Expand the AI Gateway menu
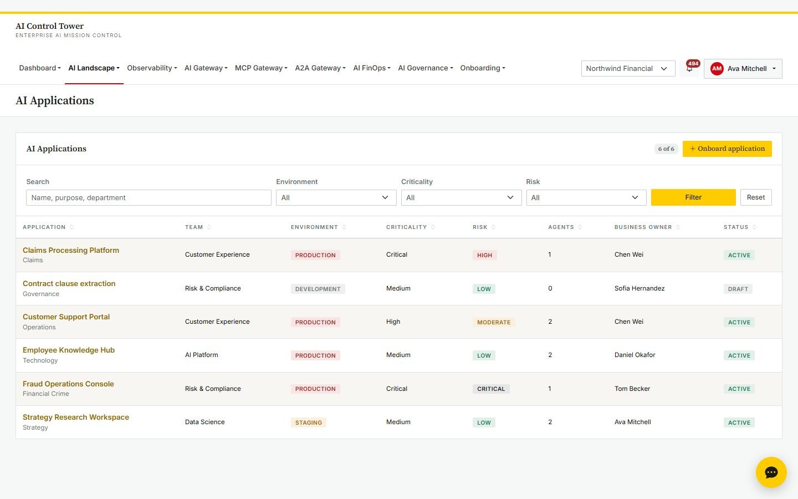The image size is (798, 499). [206, 68]
